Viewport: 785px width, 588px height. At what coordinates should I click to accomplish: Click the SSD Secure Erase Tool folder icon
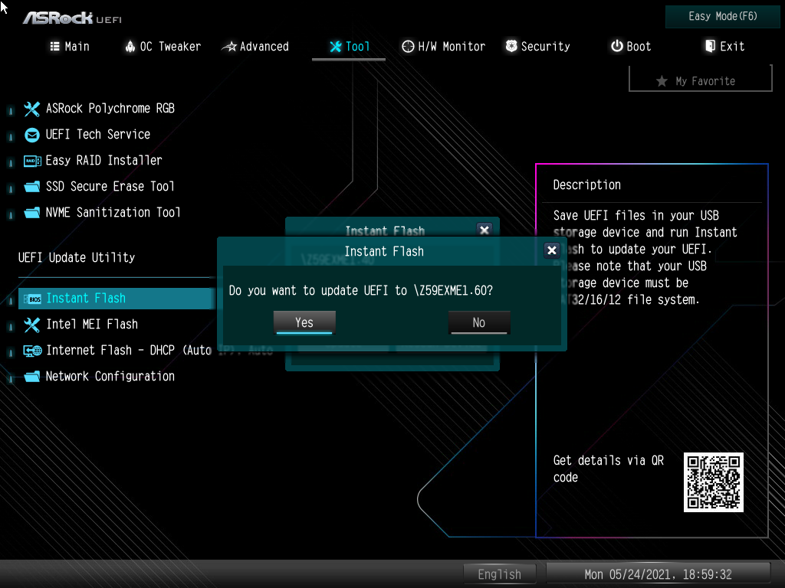[x=31, y=187]
